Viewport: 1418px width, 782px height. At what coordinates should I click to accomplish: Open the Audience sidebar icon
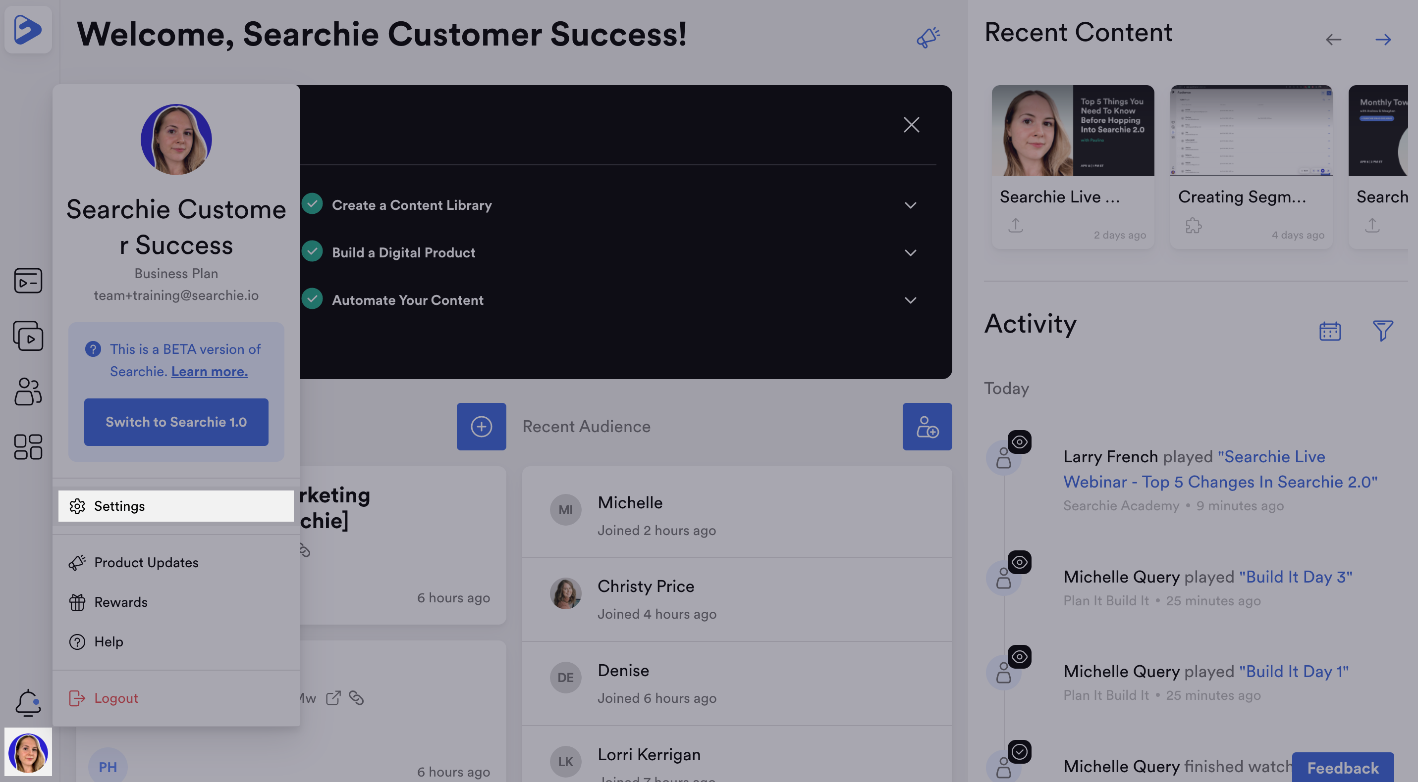click(28, 391)
